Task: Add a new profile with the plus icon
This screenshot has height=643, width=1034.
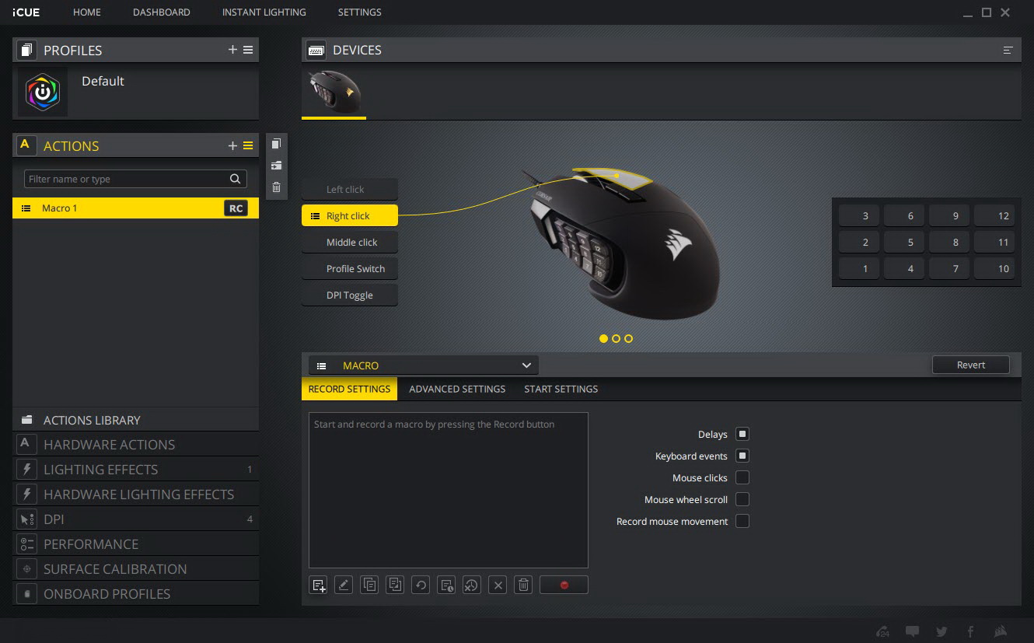Action: click(232, 50)
